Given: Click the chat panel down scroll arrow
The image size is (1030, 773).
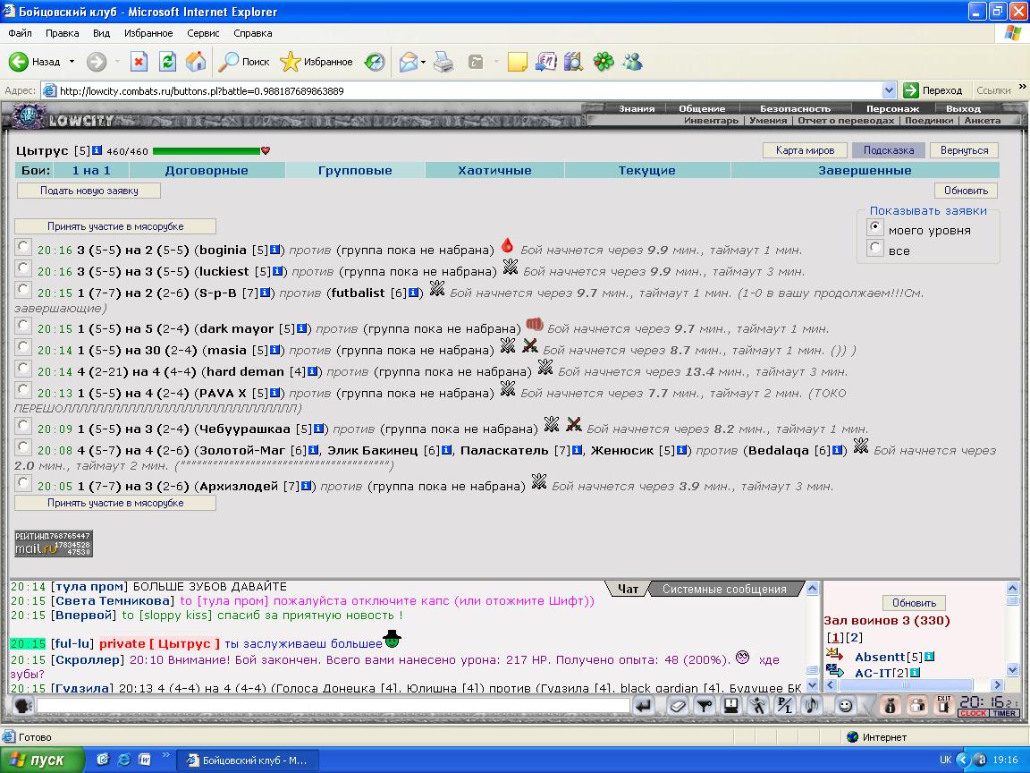Looking at the screenshot, I should 812,685.
